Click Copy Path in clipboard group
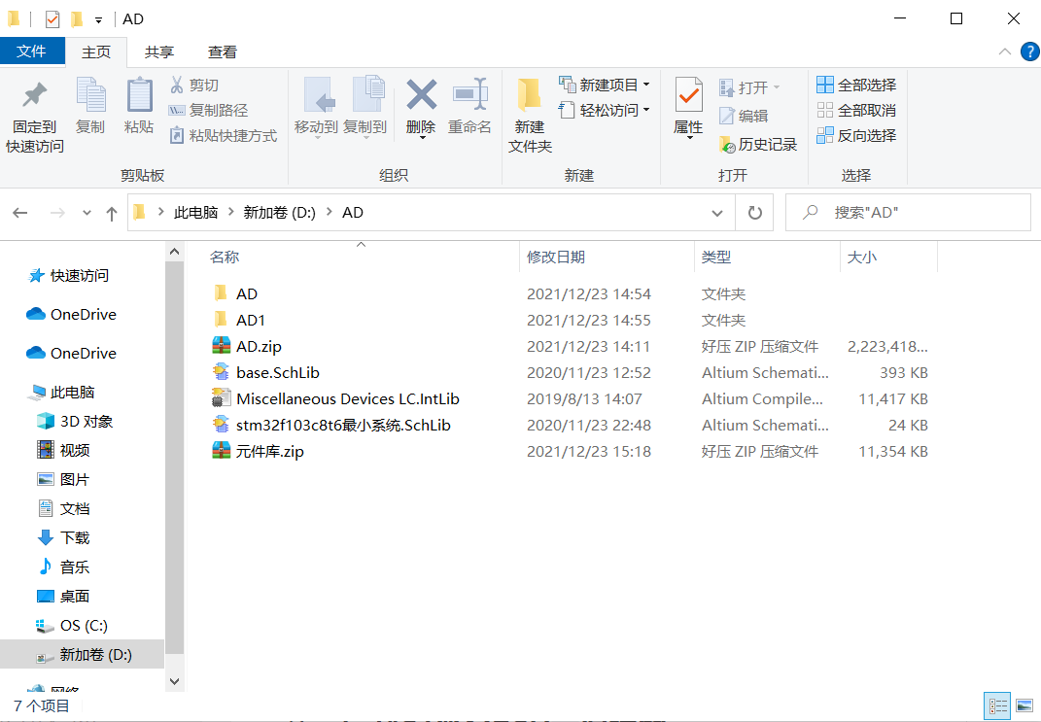The image size is (1041, 722). 208,110
